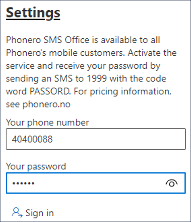Click the PASSORD code word in the description
Screen dimensions: 191x222
click(x=50, y=91)
